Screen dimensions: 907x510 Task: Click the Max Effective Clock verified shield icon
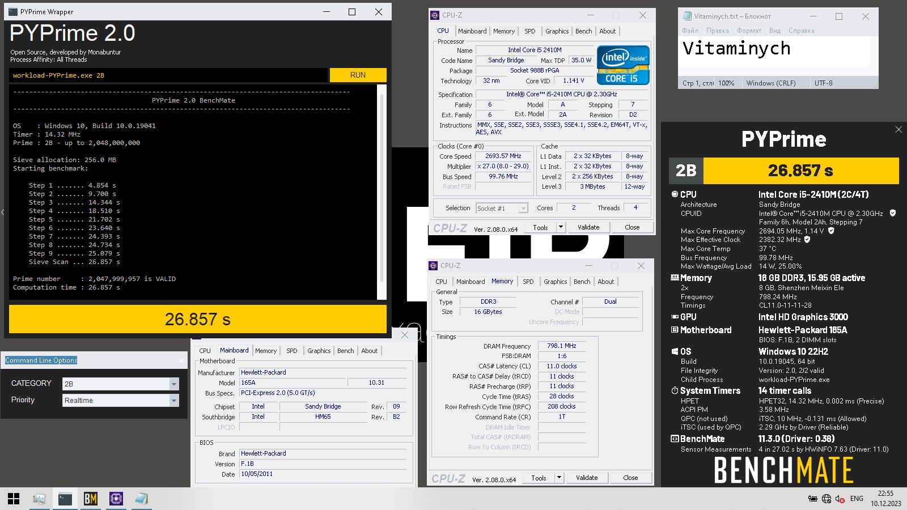(x=807, y=240)
